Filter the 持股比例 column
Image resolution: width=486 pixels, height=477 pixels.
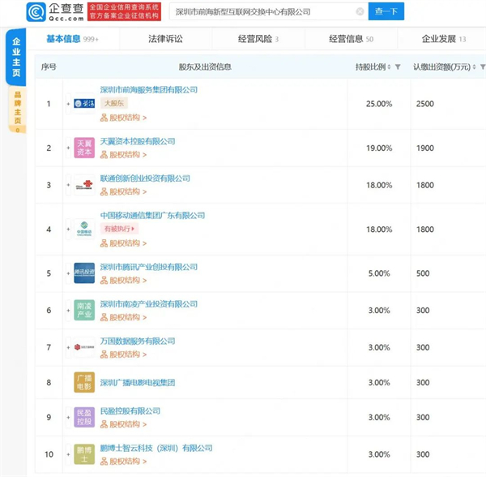(398, 67)
